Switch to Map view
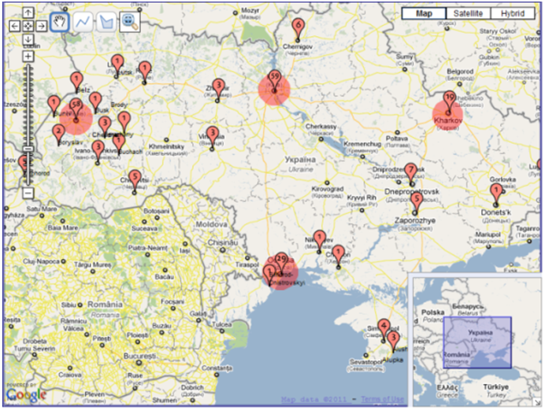The image size is (545, 410). tap(424, 13)
